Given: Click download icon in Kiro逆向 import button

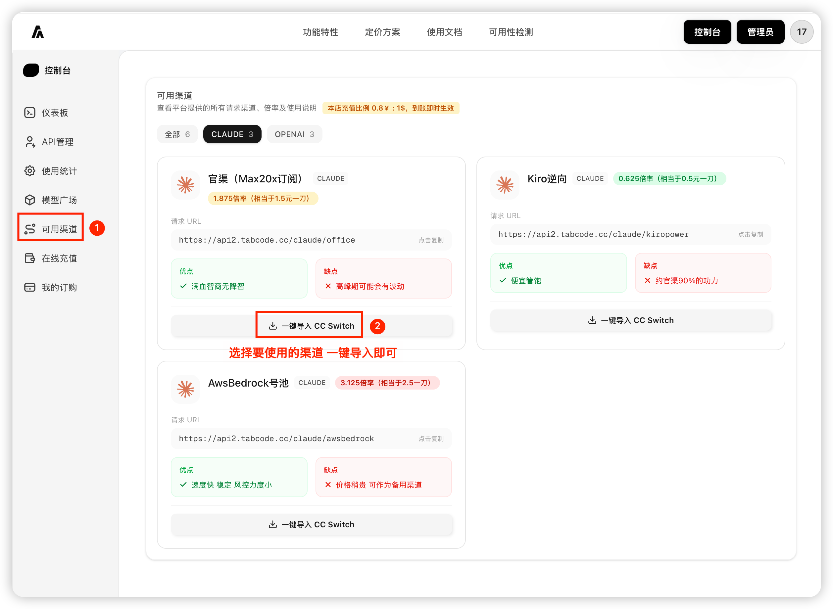Looking at the screenshot, I should click(592, 320).
